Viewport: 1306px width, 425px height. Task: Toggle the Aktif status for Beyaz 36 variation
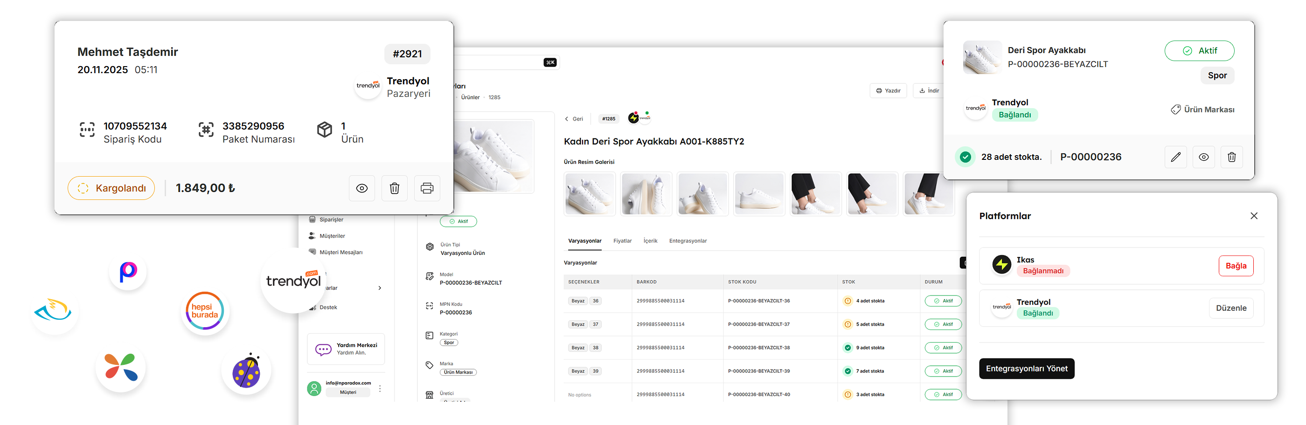[943, 301]
